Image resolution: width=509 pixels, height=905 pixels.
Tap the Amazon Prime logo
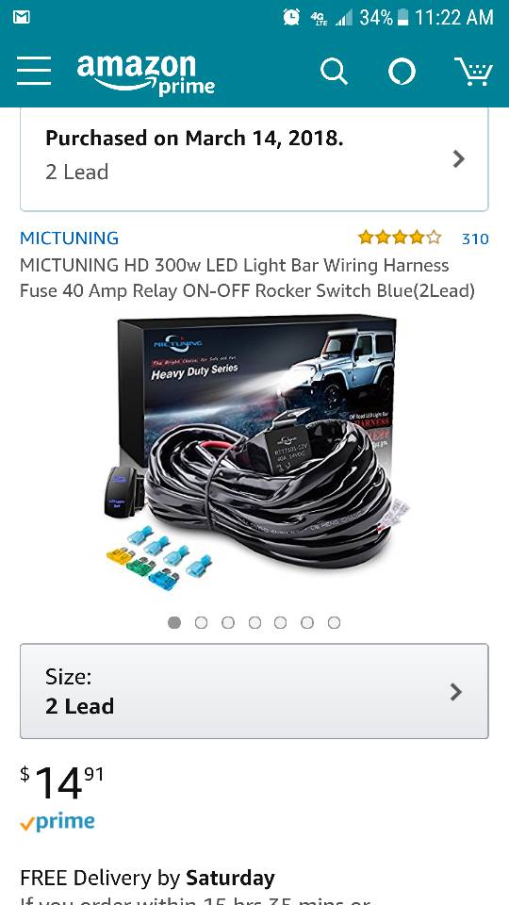coord(145,74)
